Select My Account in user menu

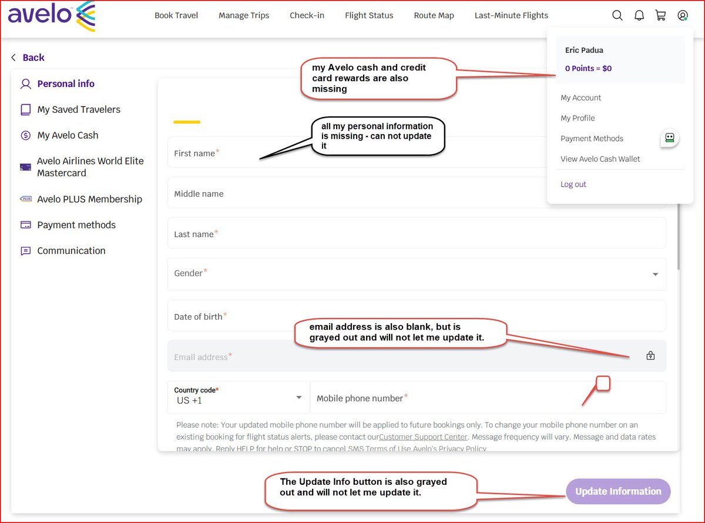581,98
